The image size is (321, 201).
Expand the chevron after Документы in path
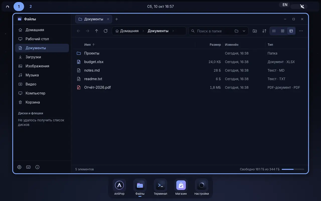point(173,31)
